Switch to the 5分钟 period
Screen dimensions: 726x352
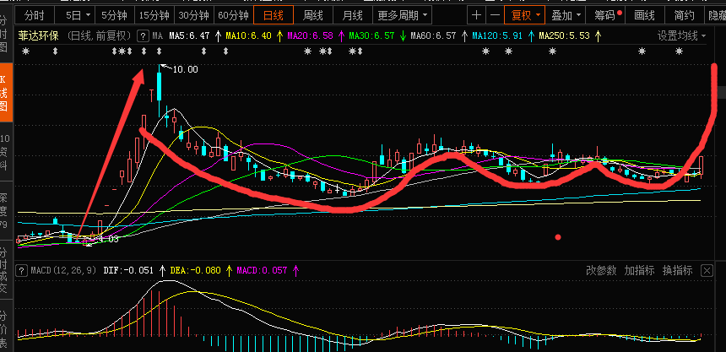click(114, 15)
